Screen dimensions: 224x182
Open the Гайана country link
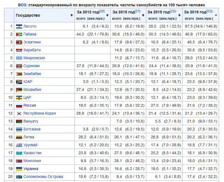[x=30, y=34]
